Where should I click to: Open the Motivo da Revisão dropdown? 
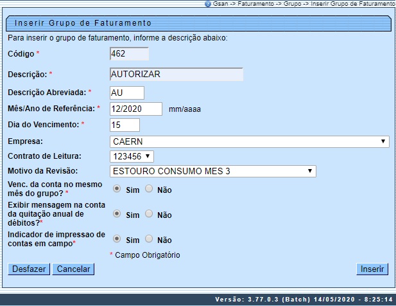(x=212, y=171)
